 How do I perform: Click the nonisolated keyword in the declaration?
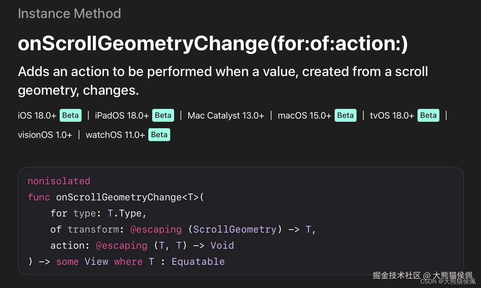tap(59, 181)
